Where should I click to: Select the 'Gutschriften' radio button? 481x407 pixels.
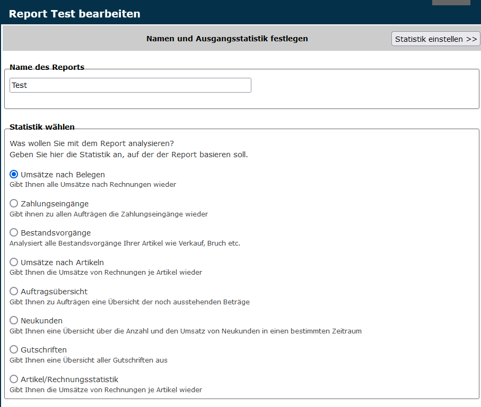tap(14, 349)
